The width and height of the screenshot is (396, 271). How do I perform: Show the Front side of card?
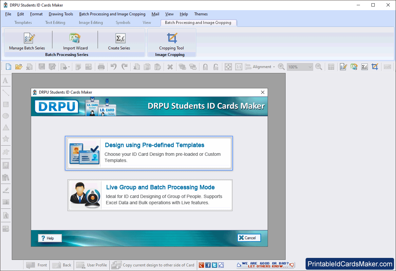[37, 265]
